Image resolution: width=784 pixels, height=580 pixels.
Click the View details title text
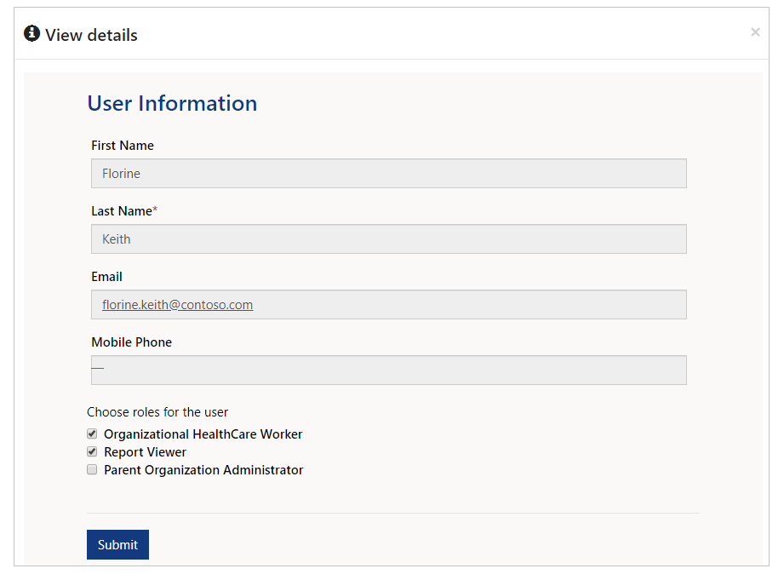tap(91, 35)
